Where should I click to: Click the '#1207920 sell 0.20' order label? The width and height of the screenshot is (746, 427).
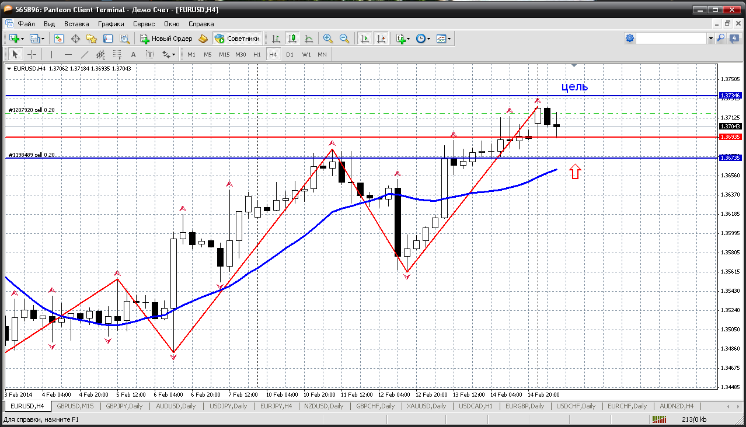(32, 110)
